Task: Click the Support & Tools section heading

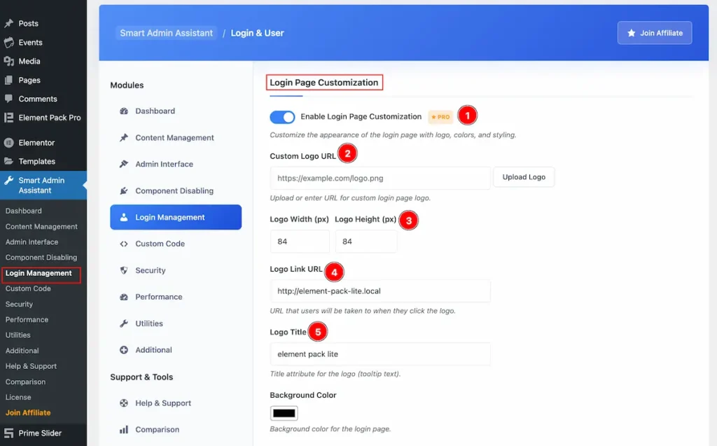Action: pos(141,377)
